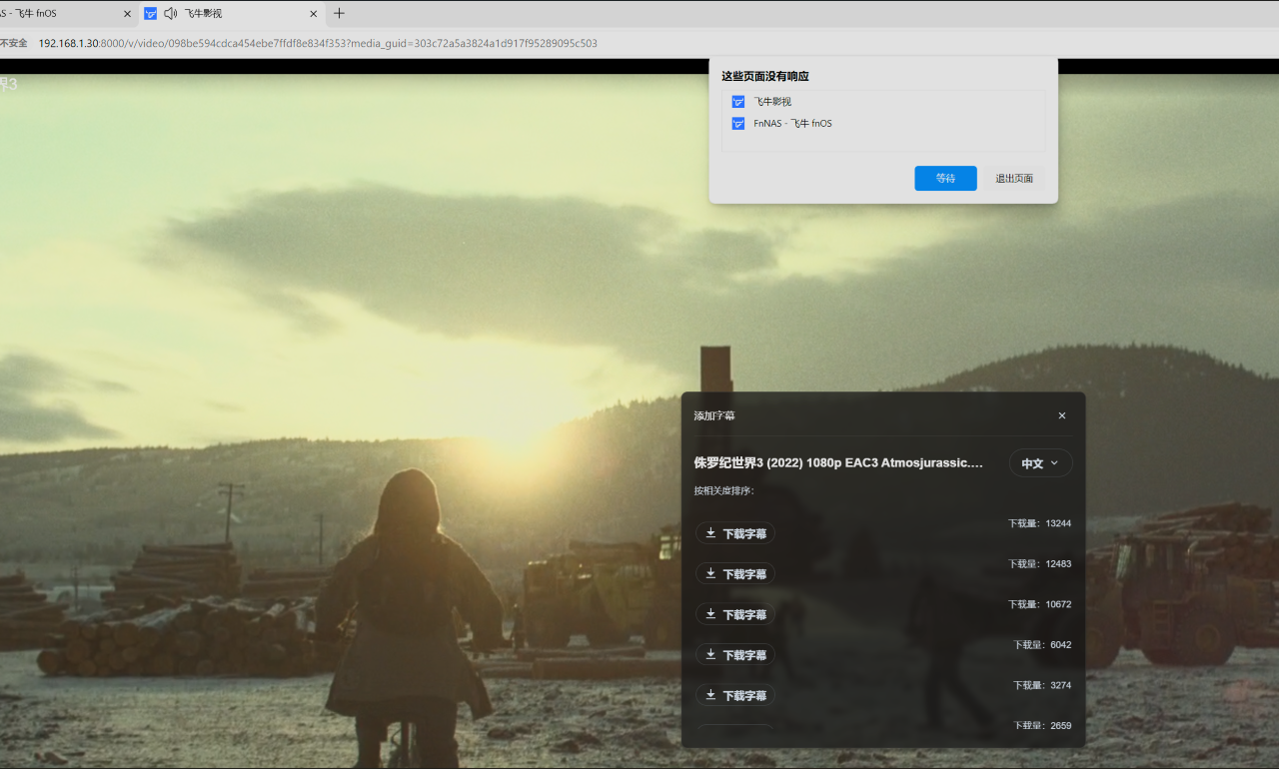Close the 飞牛 fnOS browser tab
This screenshot has height=769, width=1279.
tap(127, 14)
